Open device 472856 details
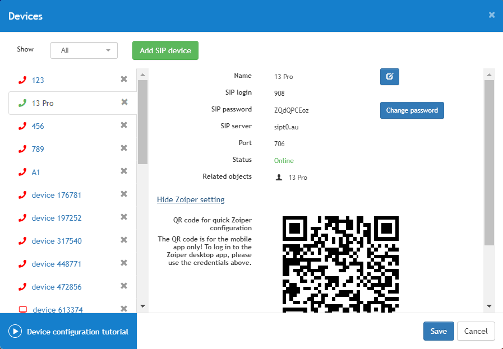The image size is (503, 349). 57,287
